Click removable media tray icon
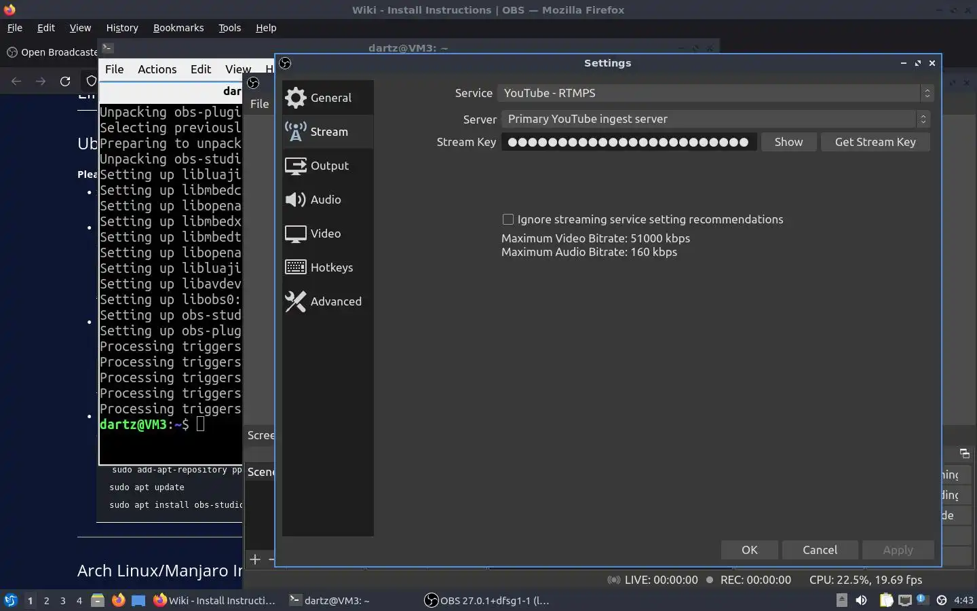This screenshot has width=977, height=611. (x=841, y=600)
